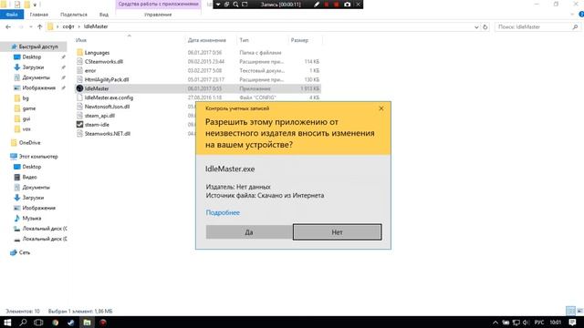Screen dimensions: 584x328
Task: Open Музыка under Этот компьютер
Action: coord(32,219)
